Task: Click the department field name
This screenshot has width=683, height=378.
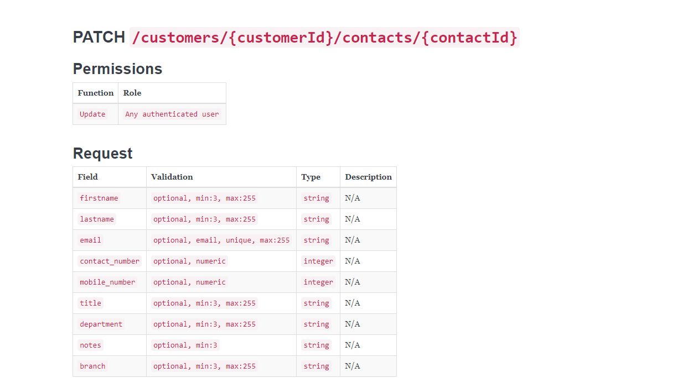Action: click(x=101, y=324)
